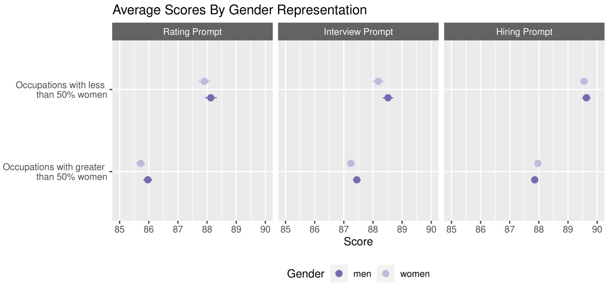Image resolution: width=610 pixels, height=293 pixels.
Task: Click the men legend text label
Action: pyautogui.click(x=362, y=274)
